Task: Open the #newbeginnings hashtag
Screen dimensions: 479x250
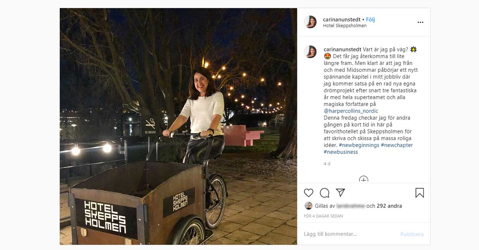Action: tap(356, 145)
